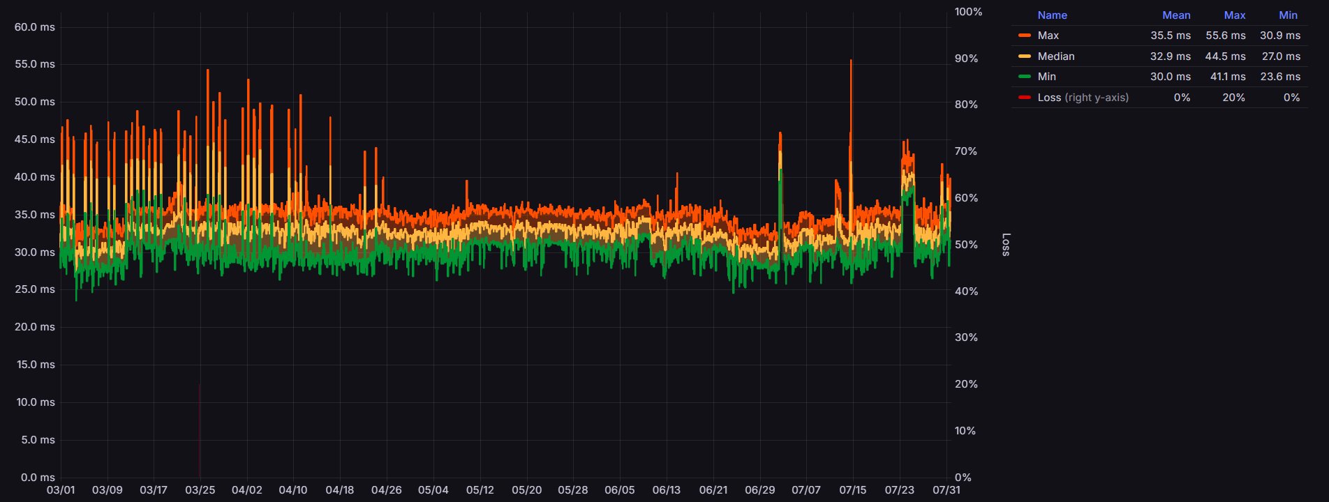Sort legend by the Min column header

(1288, 15)
